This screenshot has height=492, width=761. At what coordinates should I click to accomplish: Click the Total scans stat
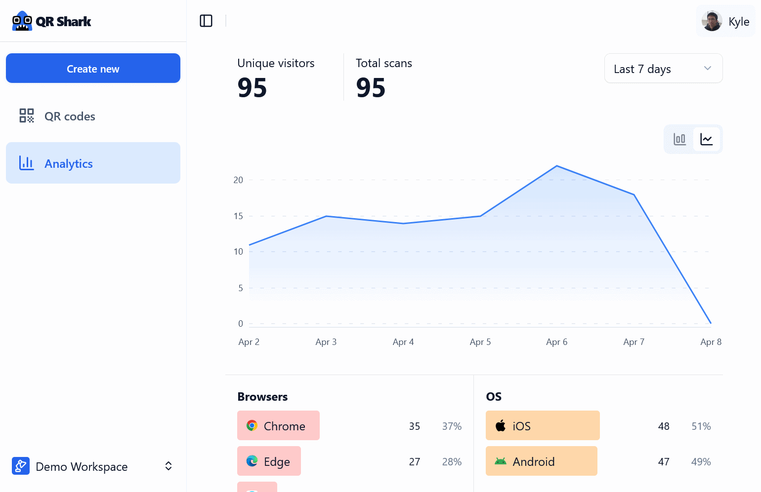click(383, 77)
